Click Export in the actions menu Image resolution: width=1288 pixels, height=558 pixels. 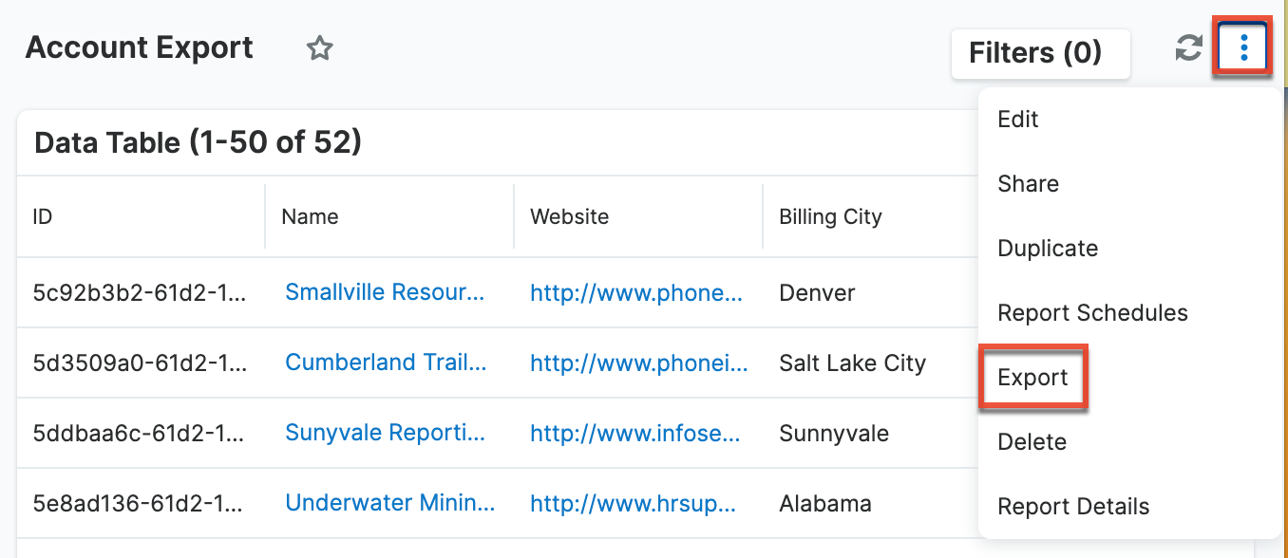pyautogui.click(x=1032, y=378)
